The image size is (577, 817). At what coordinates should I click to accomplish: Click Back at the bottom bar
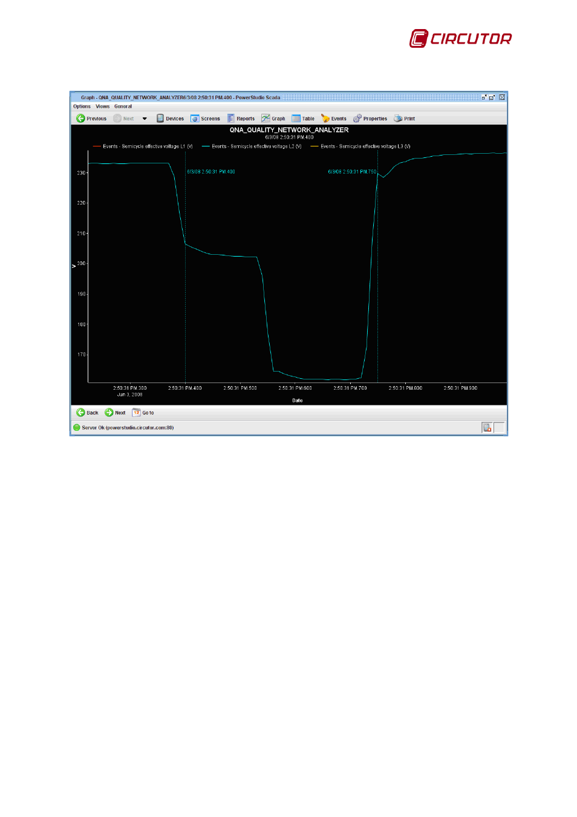pyautogui.click(x=87, y=413)
